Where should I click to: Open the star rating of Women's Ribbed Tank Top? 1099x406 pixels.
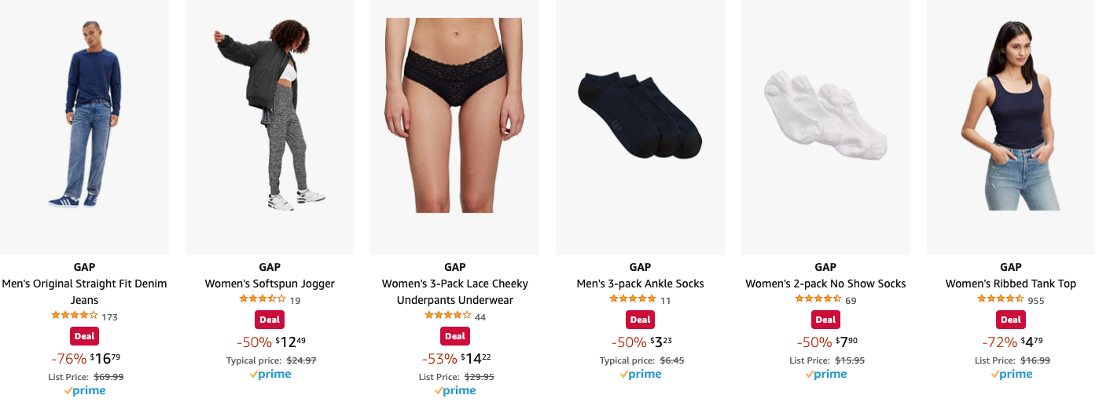tap(1000, 299)
